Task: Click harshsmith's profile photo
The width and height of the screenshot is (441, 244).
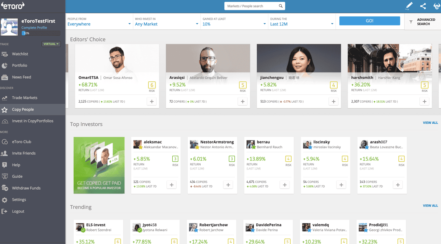Action: point(390,58)
